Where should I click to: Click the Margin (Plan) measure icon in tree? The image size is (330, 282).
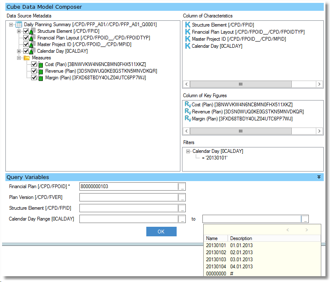pos(40,78)
